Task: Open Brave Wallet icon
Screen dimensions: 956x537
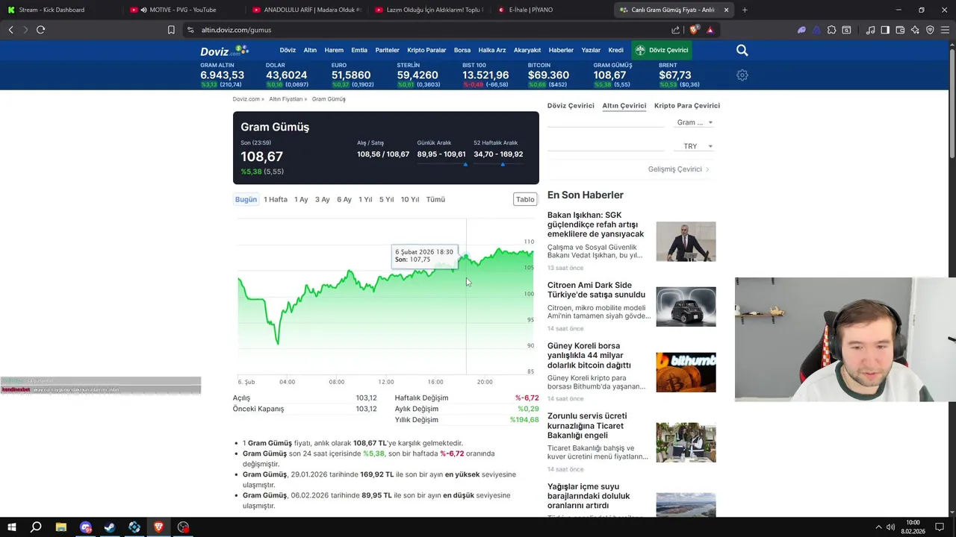Action: click(x=900, y=30)
